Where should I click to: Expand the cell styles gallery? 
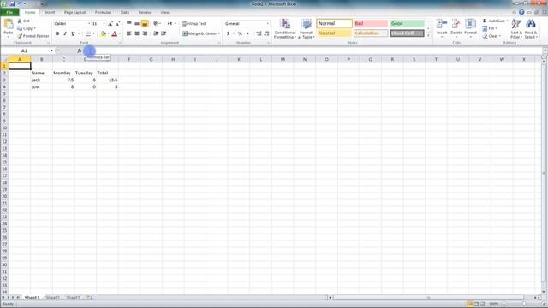(428, 36)
